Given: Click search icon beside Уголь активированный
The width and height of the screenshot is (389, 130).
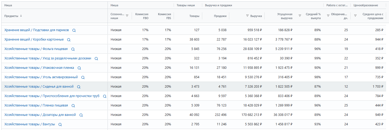Looking at the screenshot, I should (83, 77).
